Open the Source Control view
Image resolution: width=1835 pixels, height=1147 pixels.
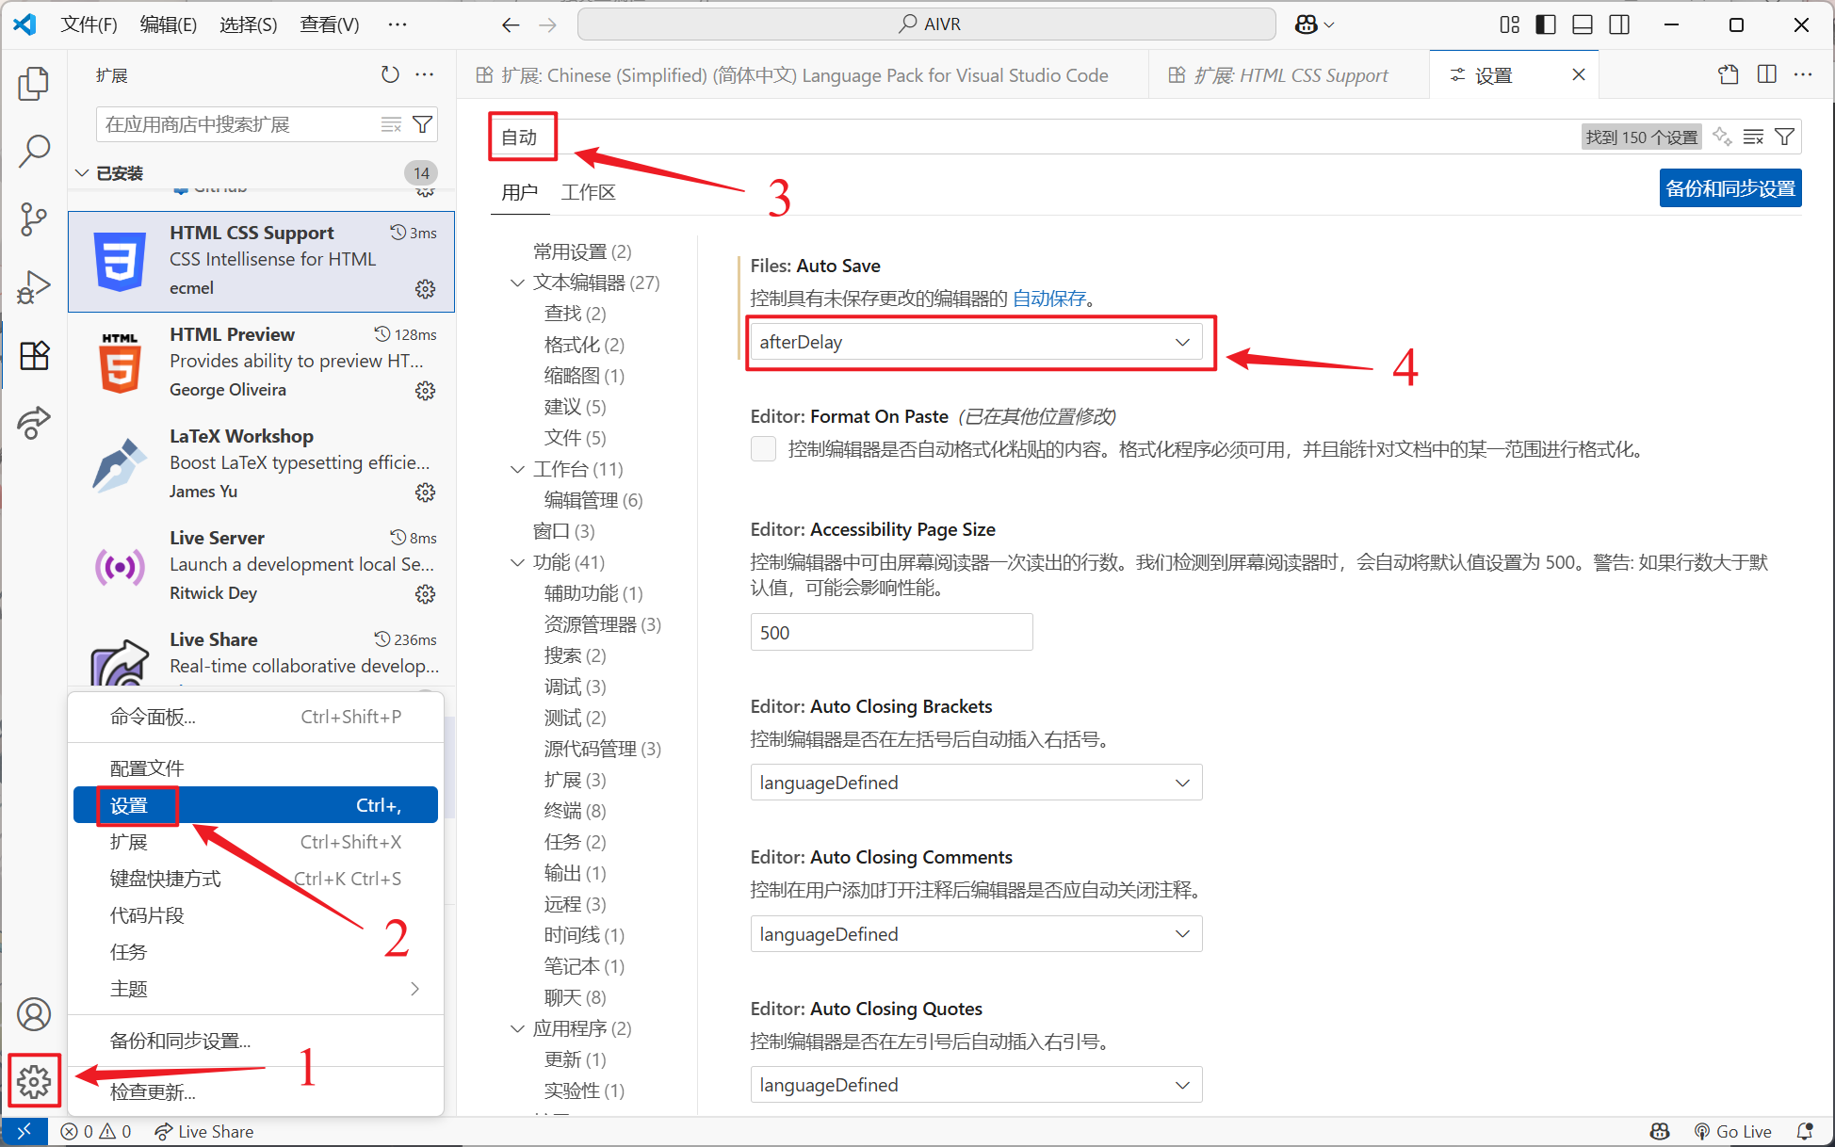(x=34, y=218)
